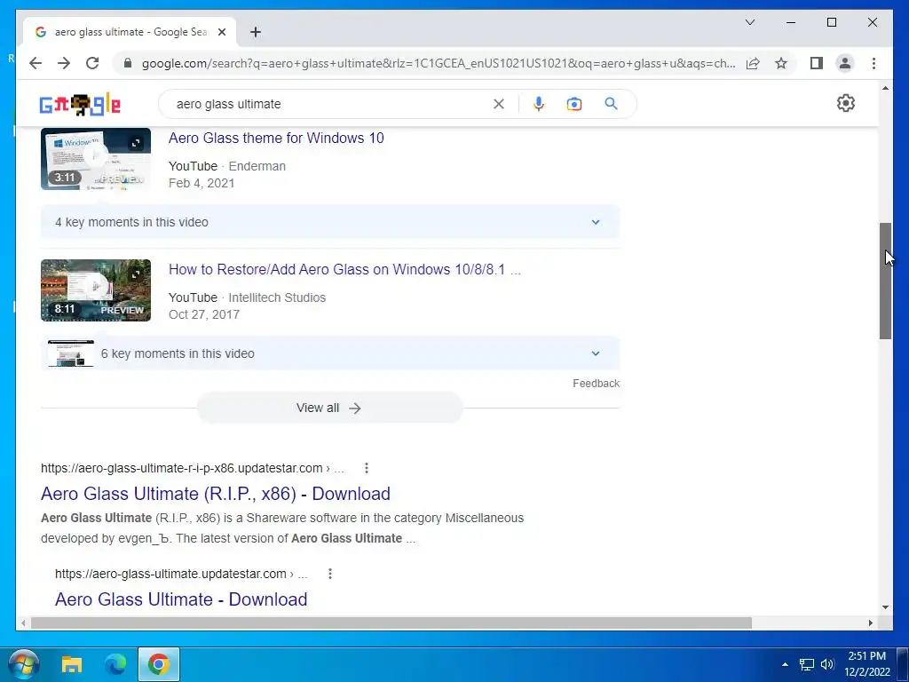Click the Show desktop strip

click(903, 664)
